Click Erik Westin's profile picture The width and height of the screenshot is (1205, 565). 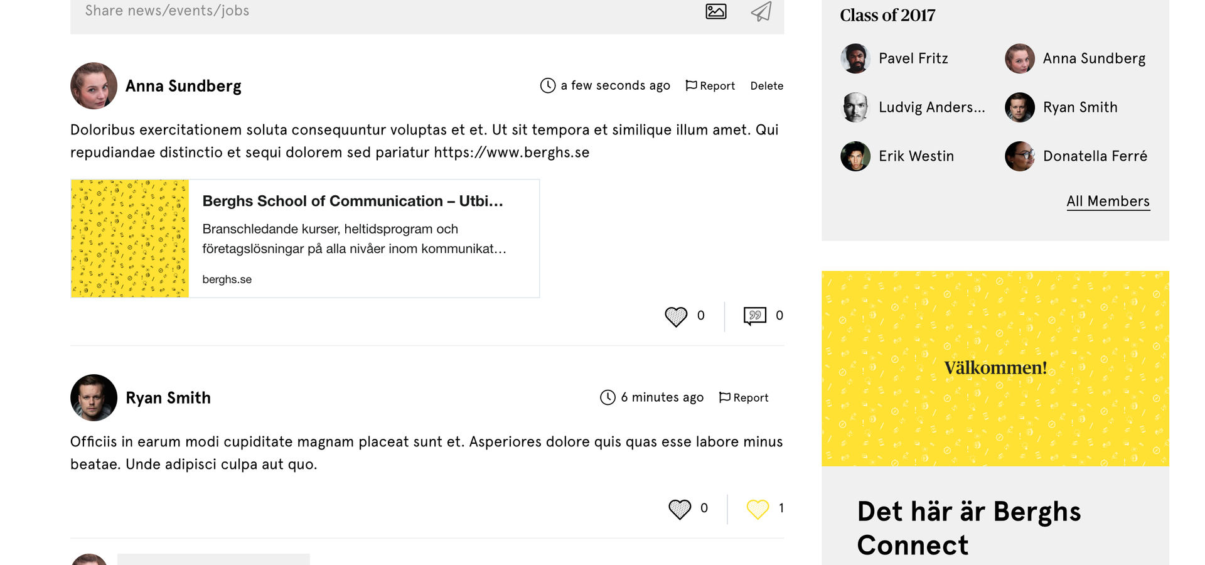click(855, 156)
